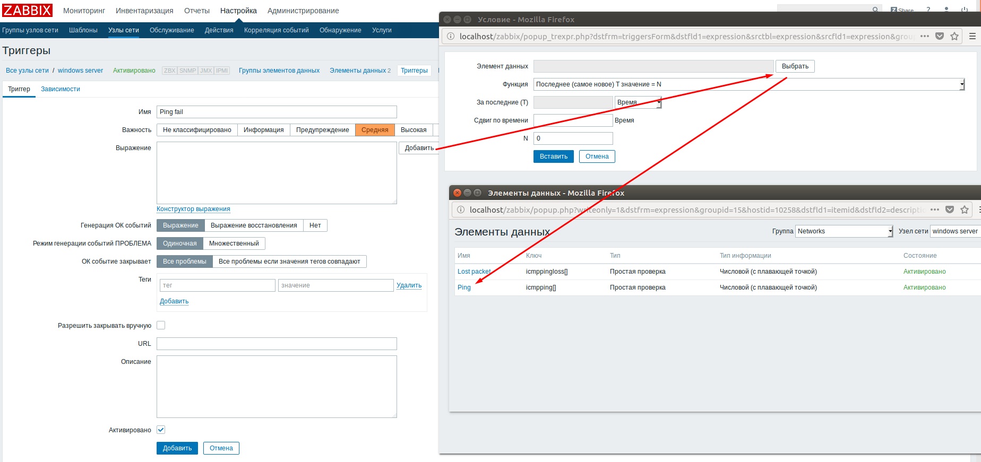Click Pocket icon in Элементы данных window
The height and width of the screenshot is (462, 981).
click(x=950, y=210)
